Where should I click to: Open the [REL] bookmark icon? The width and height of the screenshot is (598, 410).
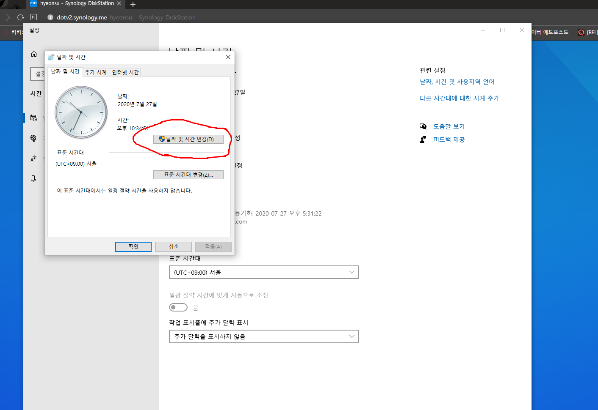pyautogui.click(x=581, y=33)
